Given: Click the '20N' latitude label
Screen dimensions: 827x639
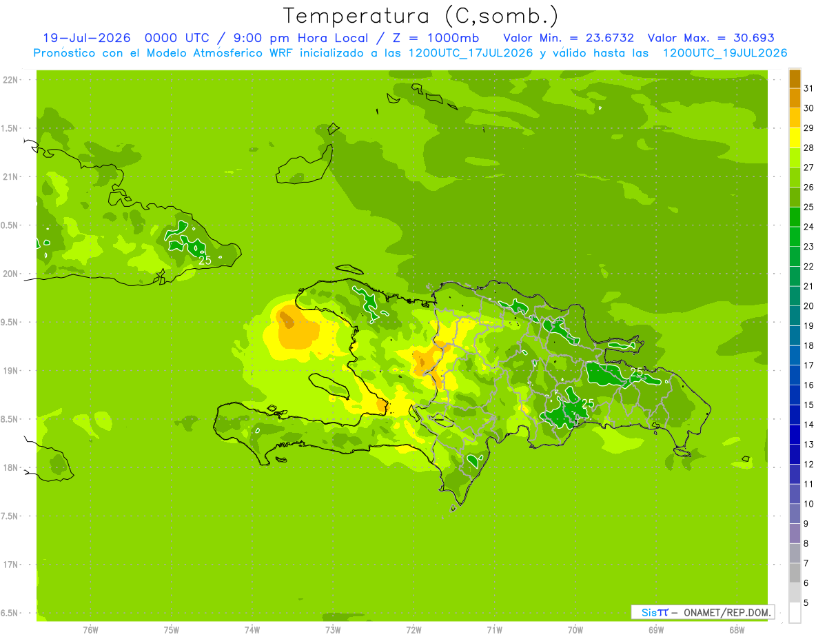Looking at the screenshot, I should pyautogui.click(x=11, y=274).
